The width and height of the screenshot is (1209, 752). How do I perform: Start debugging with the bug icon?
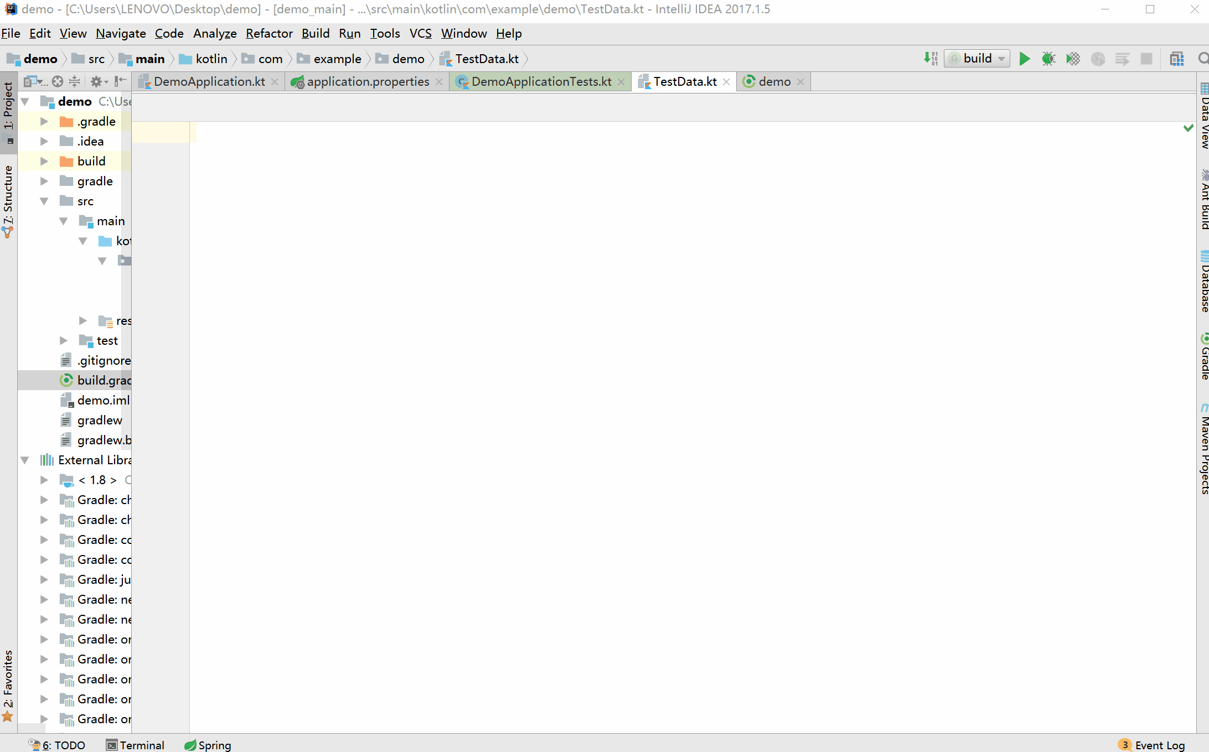click(x=1048, y=59)
